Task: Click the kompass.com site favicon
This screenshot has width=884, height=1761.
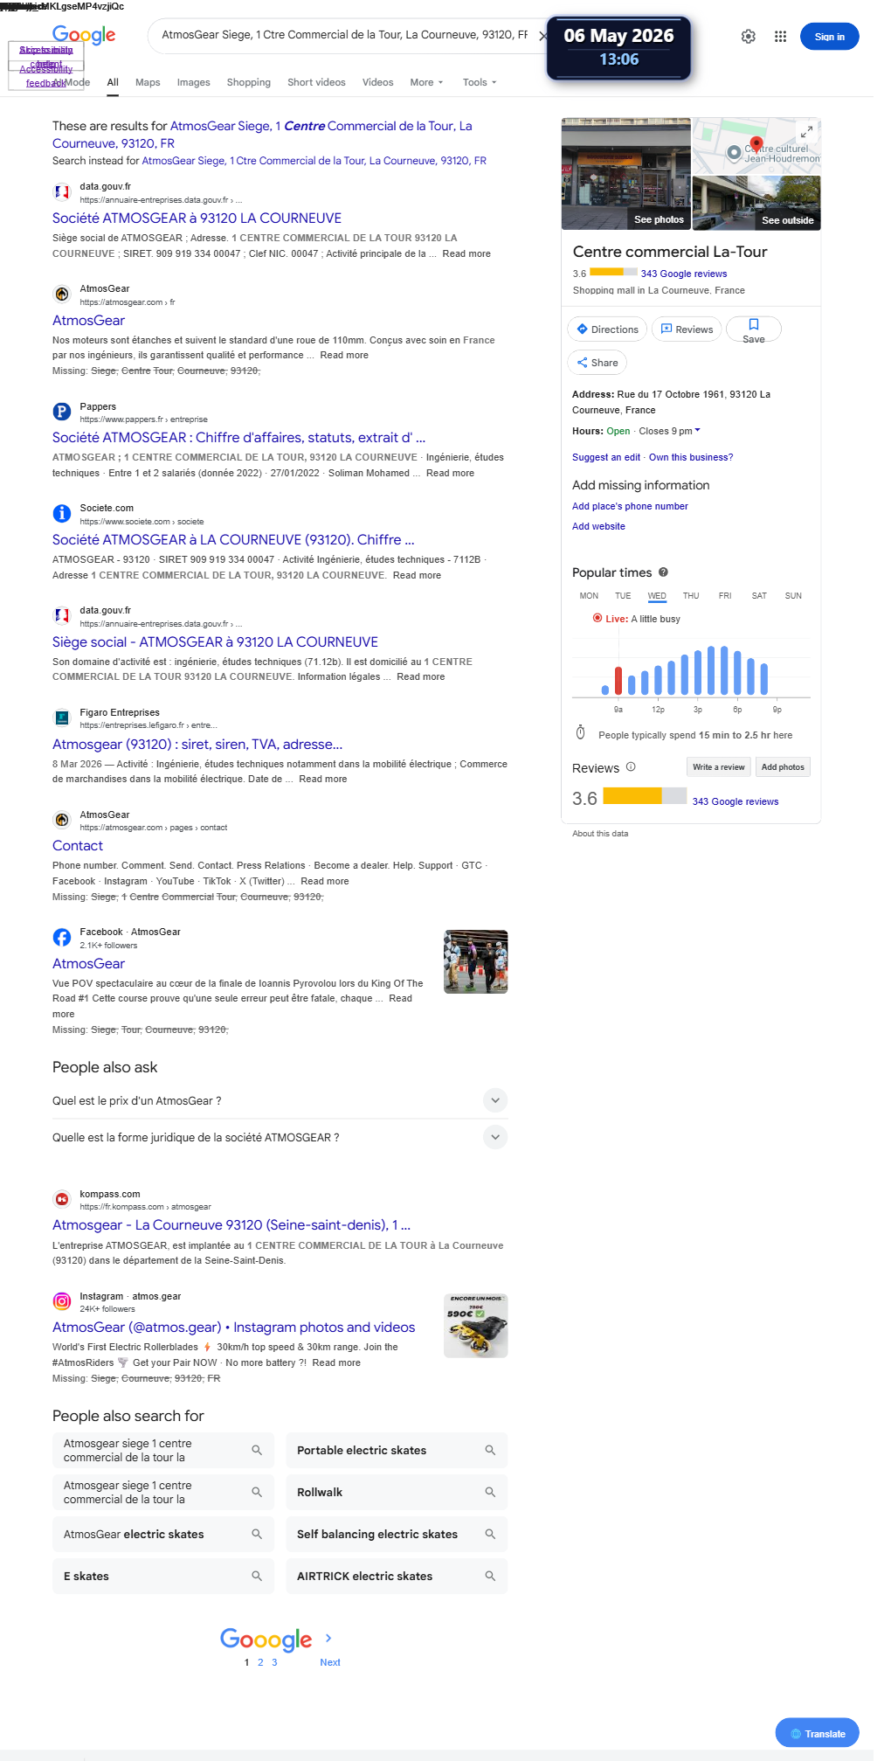Action: point(62,1199)
